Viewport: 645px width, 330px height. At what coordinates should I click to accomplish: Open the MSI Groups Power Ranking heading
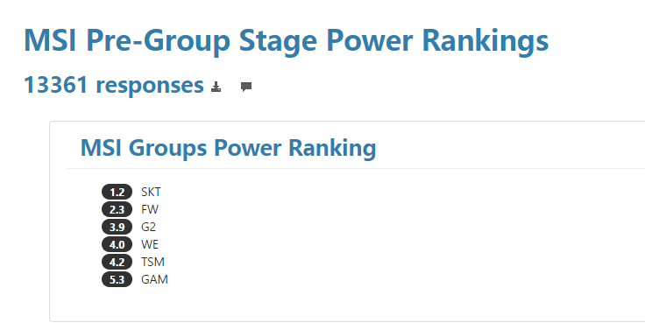pos(229,148)
